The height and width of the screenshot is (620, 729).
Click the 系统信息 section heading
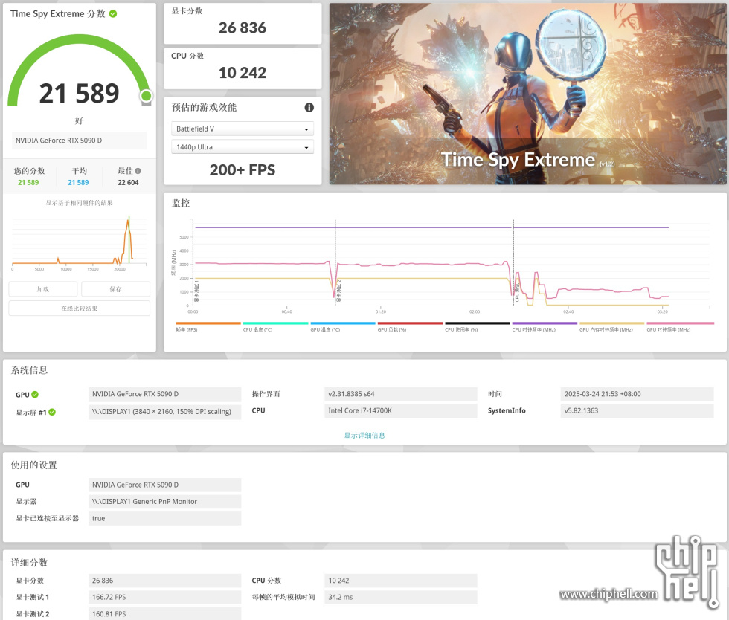pos(29,370)
